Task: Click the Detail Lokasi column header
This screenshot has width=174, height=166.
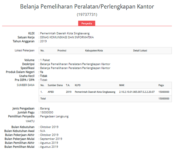Action: pyautogui.click(x=140, y=50)
